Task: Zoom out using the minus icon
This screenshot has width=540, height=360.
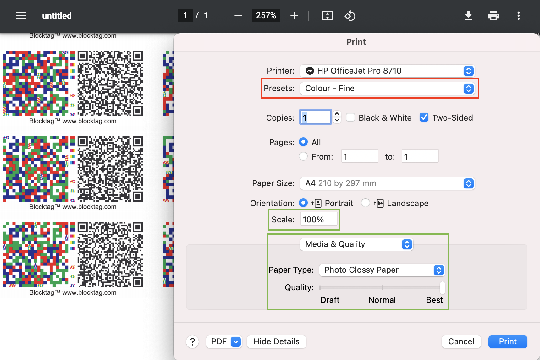Action: pyautogui.click(x=238, y=16)
